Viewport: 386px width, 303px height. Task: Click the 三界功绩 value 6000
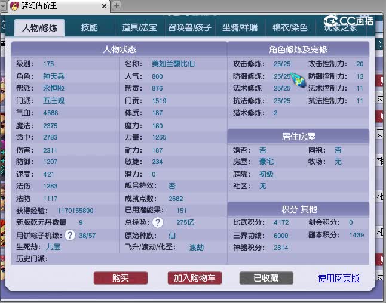[281, 236]
